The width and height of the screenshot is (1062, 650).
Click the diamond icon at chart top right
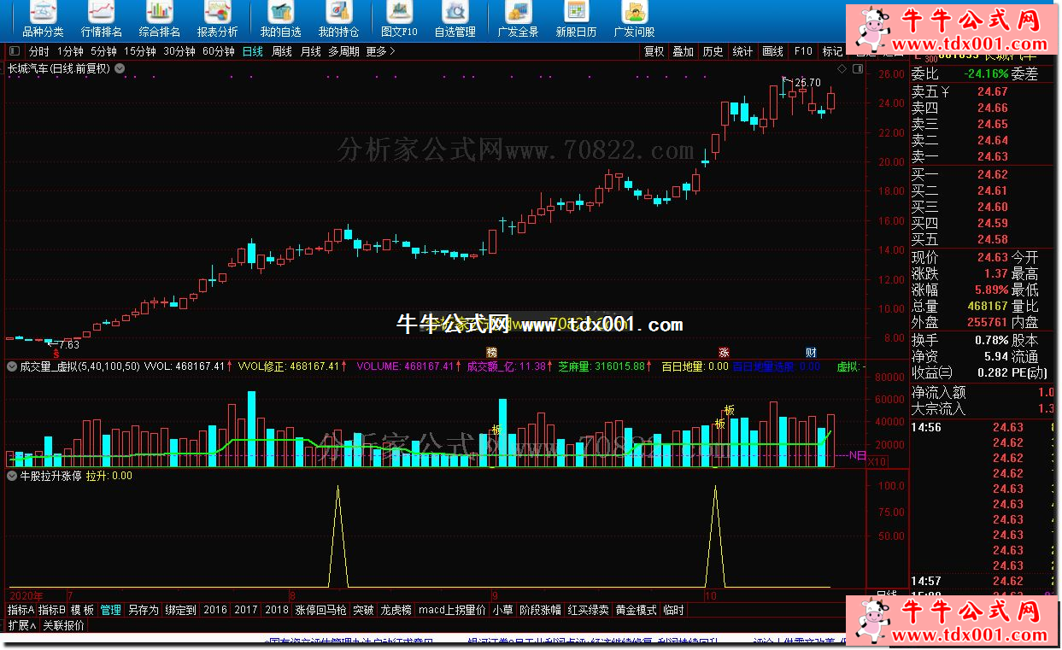click(x=842, y=68)
